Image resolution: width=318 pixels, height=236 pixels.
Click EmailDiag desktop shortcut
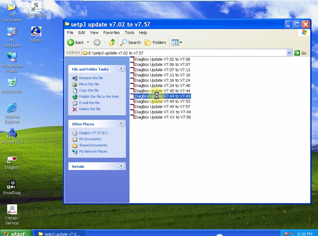[12, 187]
